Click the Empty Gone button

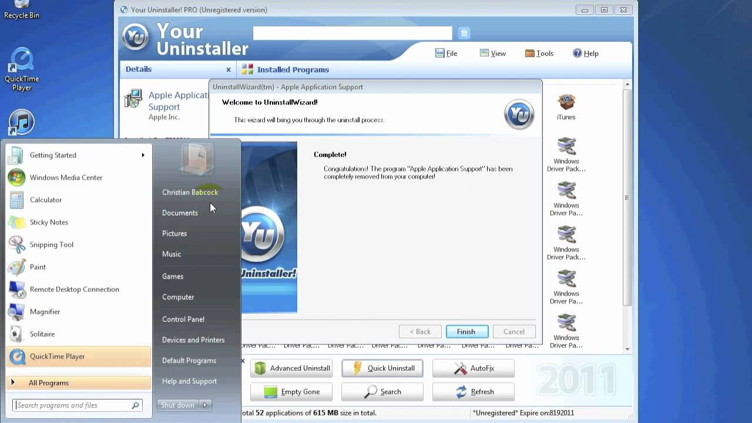pyautogui.click(x=291, y=392)
